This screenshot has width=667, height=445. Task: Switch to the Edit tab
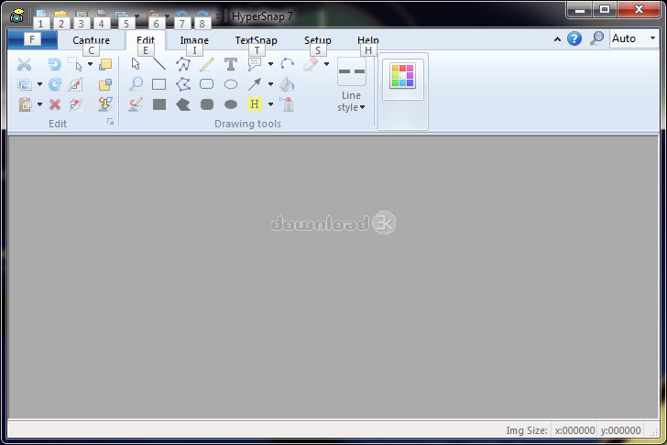point(146,40)
